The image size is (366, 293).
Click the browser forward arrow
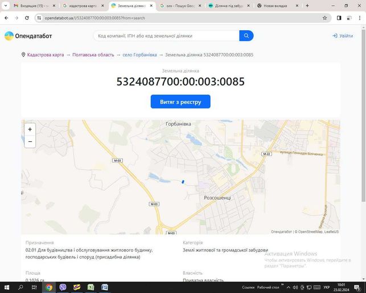pyautogui.click(x=17, y=18)
